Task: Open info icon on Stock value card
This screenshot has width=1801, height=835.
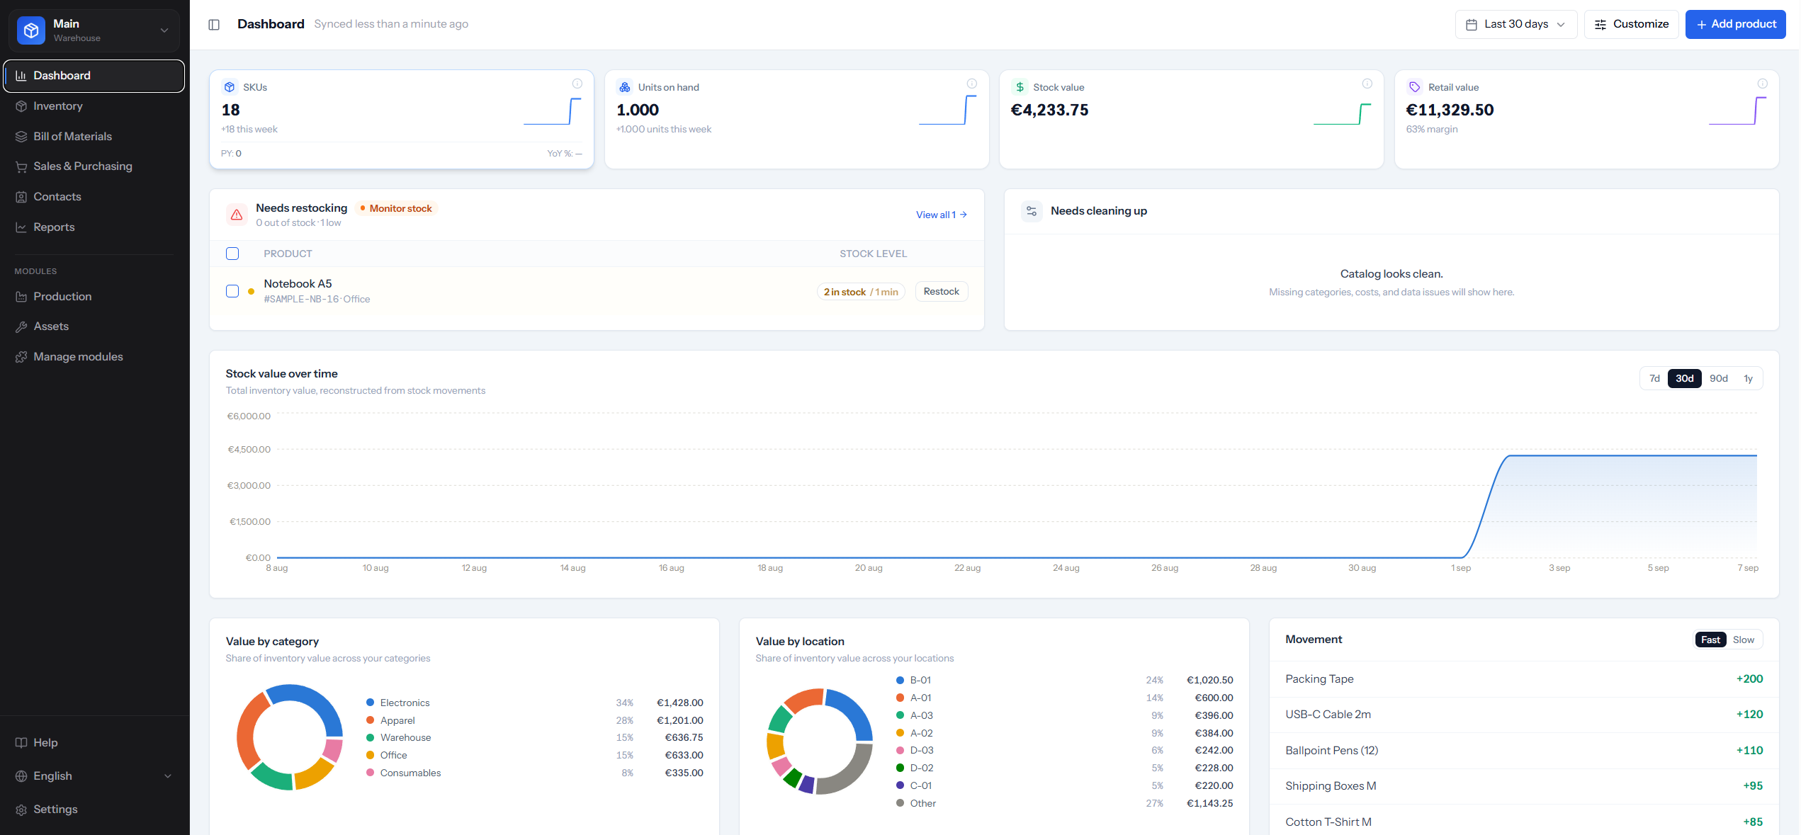Action: 1367,84
